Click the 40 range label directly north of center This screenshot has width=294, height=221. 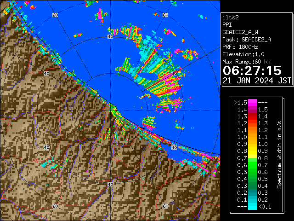tap(110, 37)
